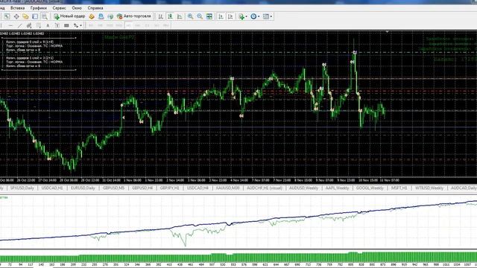Viewport: 477px width, 268px height.
Task: Open the Вставка menu
Action: click(x=17, y=8)
